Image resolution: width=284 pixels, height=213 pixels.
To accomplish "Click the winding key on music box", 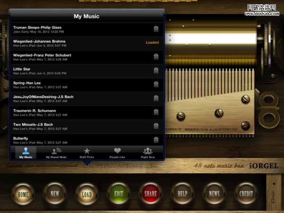I will [x=269, y=108].
